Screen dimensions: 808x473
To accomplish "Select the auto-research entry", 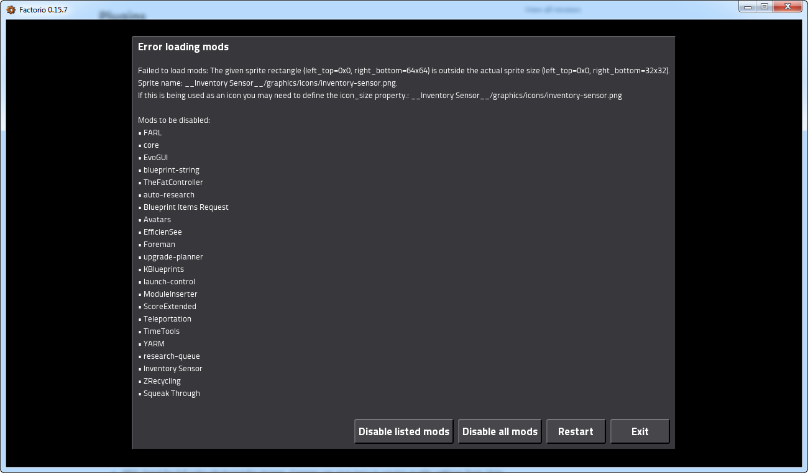I will coord(169,195).
